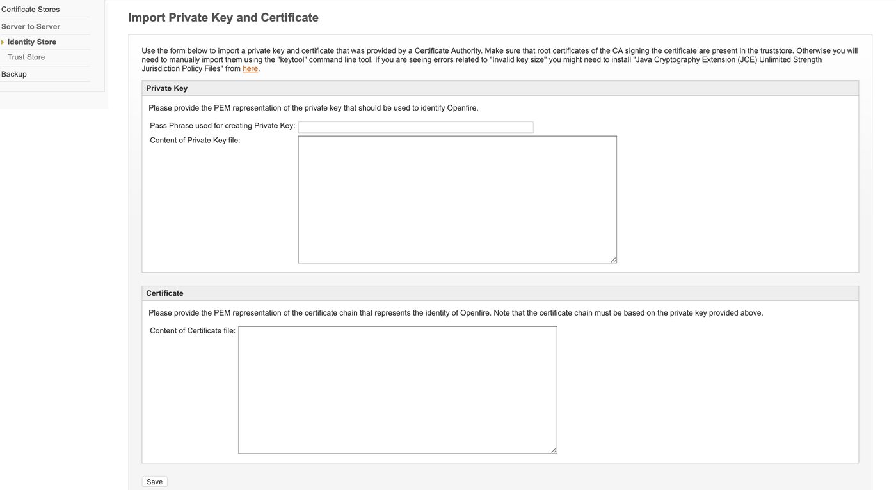Grab the Certificate textarea resize handle
This screenshot has width=896, height=490.
[x=554, y=450]
